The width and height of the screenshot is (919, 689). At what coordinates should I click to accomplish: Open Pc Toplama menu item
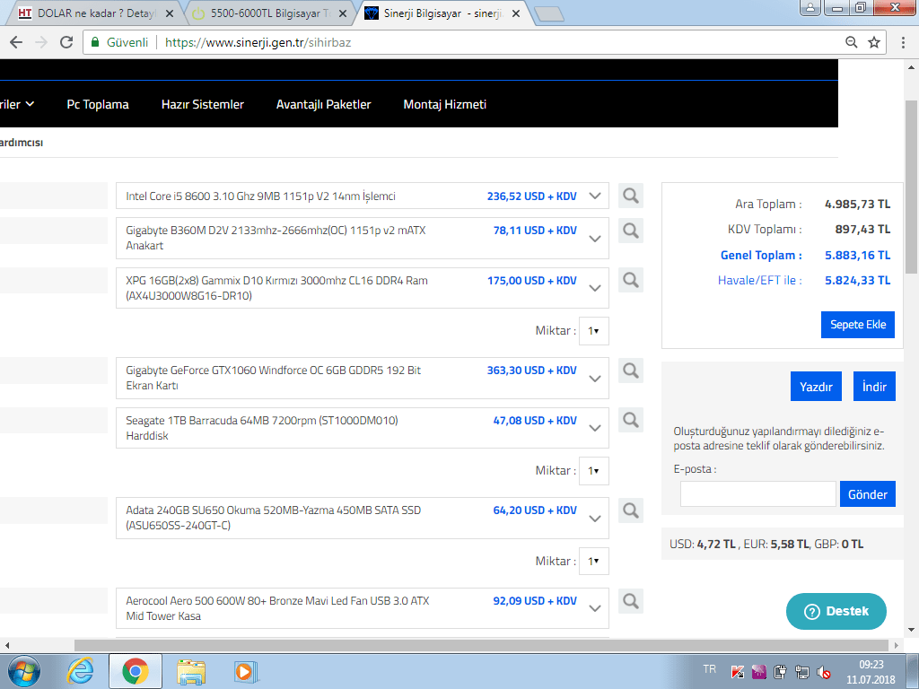pyautogui.click(x=98, y=104)
